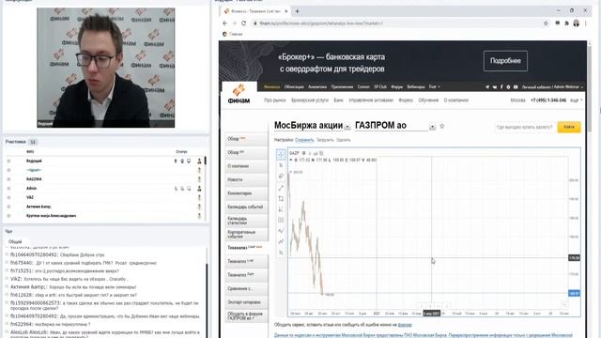
Task: Open a new browser tab
Action: pos(297,11)
